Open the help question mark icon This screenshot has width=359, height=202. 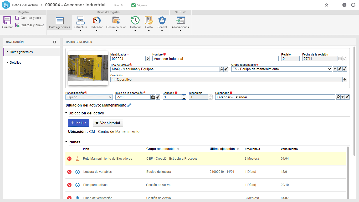tap(344, 5)
